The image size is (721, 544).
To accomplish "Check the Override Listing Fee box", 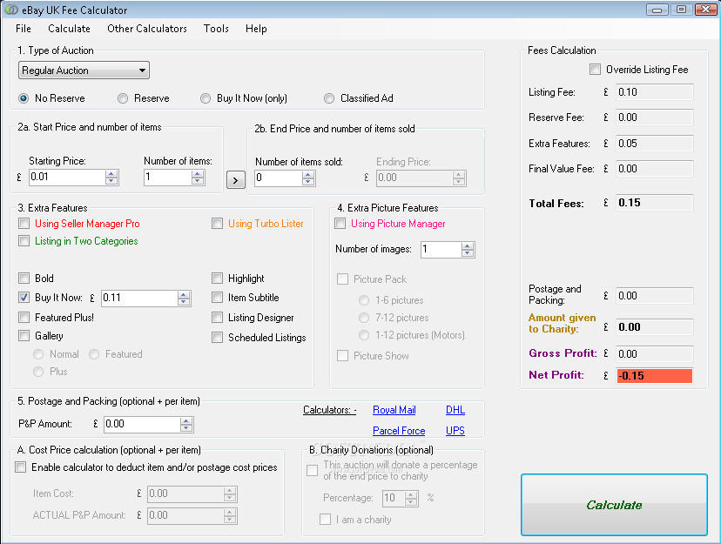I will pyautogui.click(x=595, y=70).
